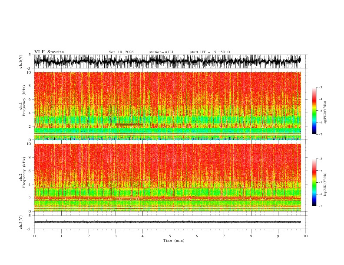Click the VLF Spectra title text
Screen dimensions: 344x265
[49, 52]
